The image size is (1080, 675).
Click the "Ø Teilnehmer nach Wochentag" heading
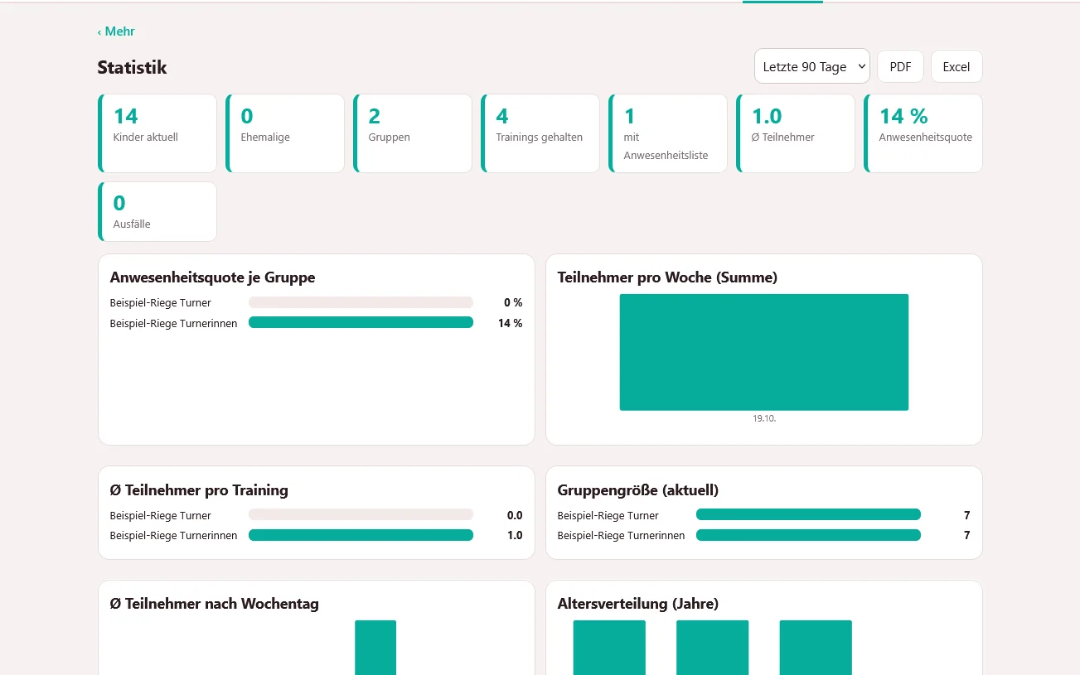pos(214,604)
